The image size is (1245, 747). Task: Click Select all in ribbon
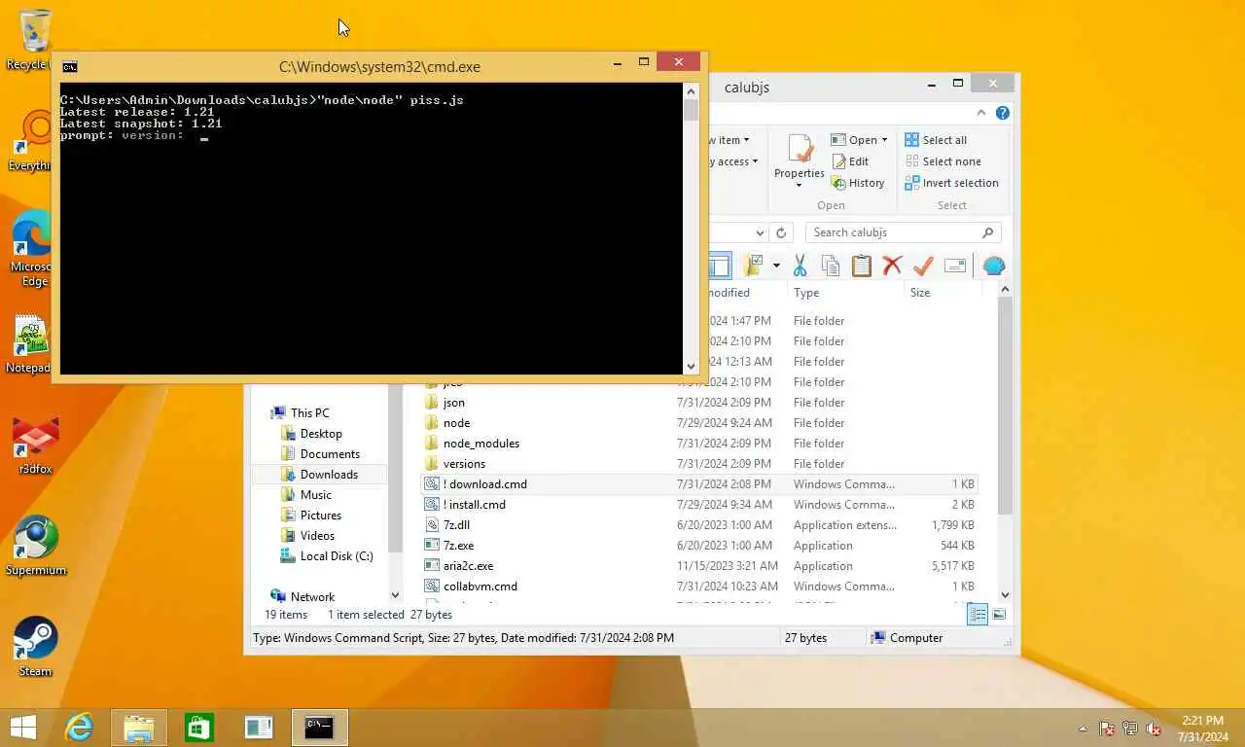pos(935,140)
